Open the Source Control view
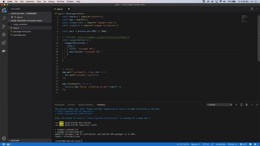The height and width of the screenshot is (146, 260). pos(4,26)
